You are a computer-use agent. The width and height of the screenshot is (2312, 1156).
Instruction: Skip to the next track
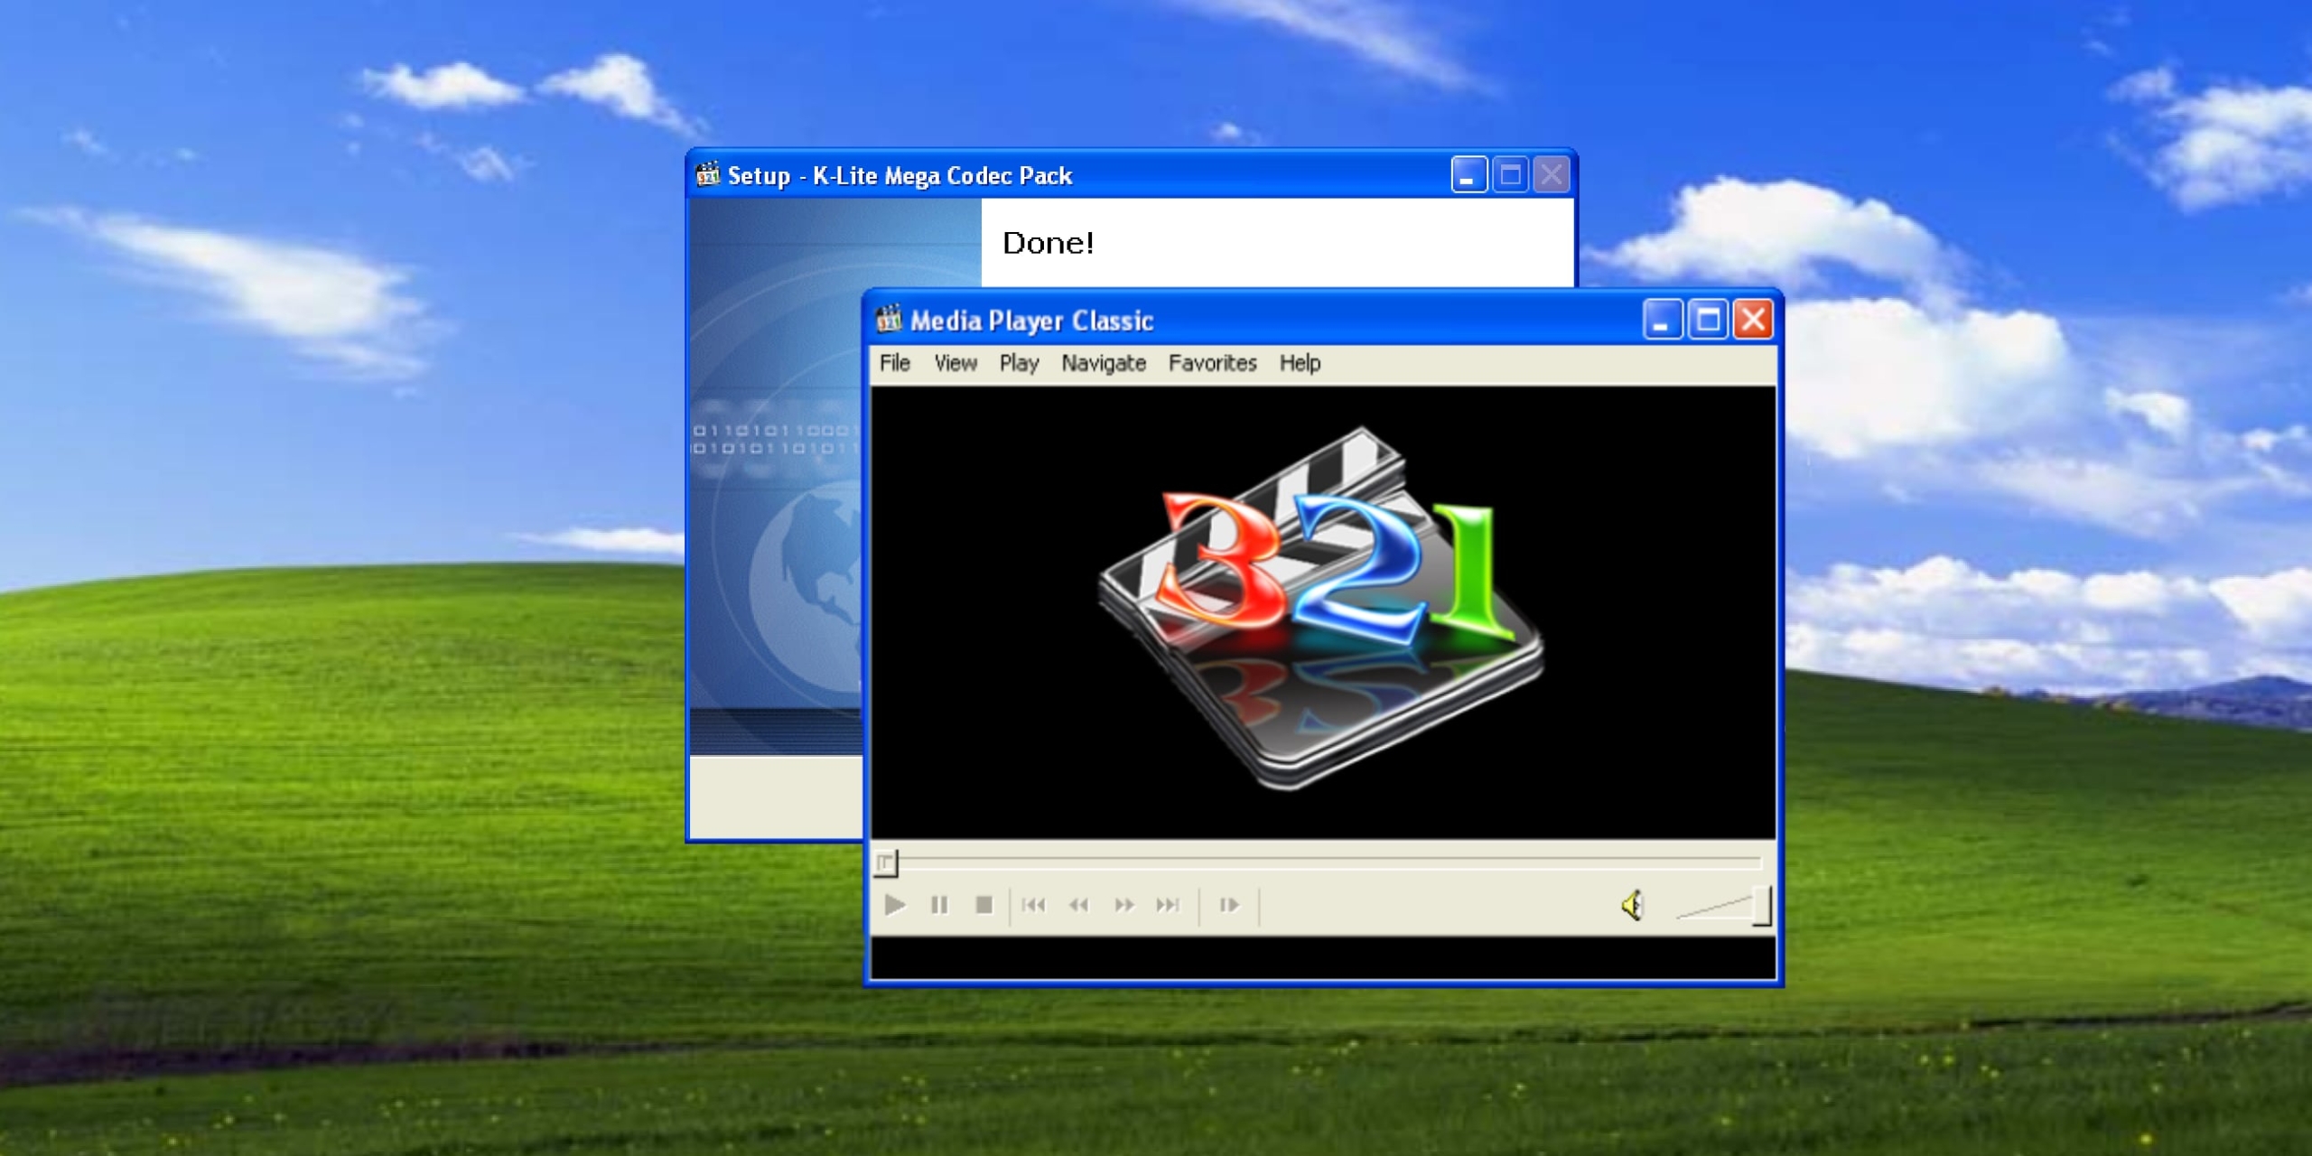(x=1168, y=905)
